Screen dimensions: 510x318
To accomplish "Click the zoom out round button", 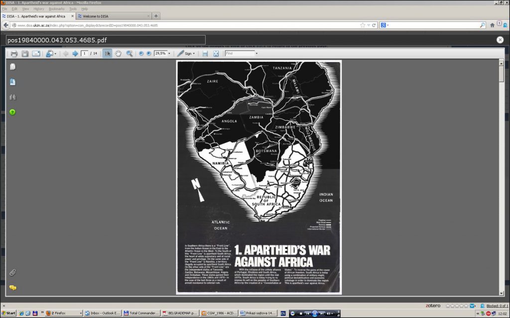I will coord(141,54).
